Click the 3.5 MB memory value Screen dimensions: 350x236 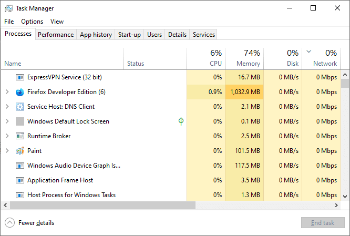[x=251, y=180]
